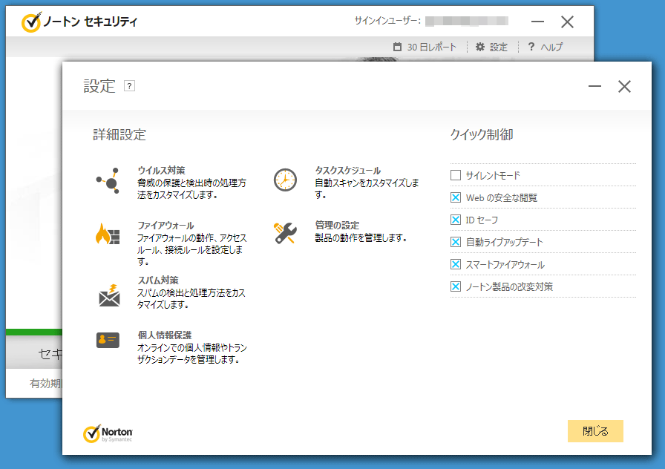Click the 設定 dialog title text
The image size is (665, 469).
(99, 86)
